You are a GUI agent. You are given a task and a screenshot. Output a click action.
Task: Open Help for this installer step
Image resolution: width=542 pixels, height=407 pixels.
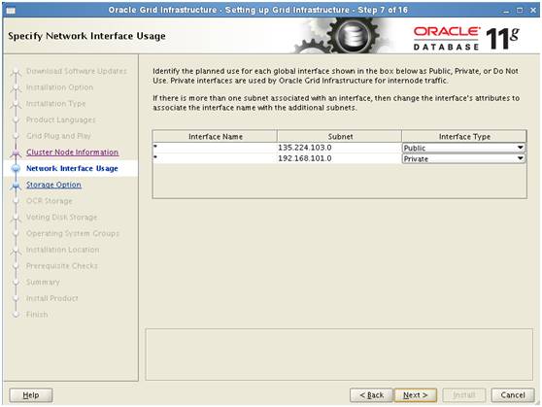pos(31,395)
